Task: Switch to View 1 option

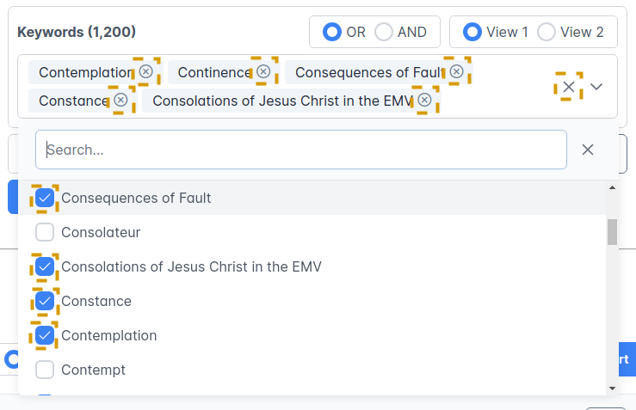Action: (472, 32)
